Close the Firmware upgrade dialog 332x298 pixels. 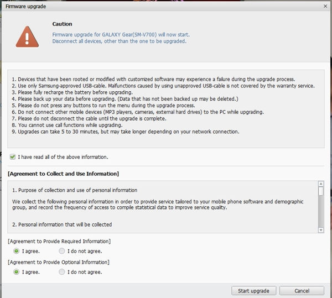(x=325, y=6)
